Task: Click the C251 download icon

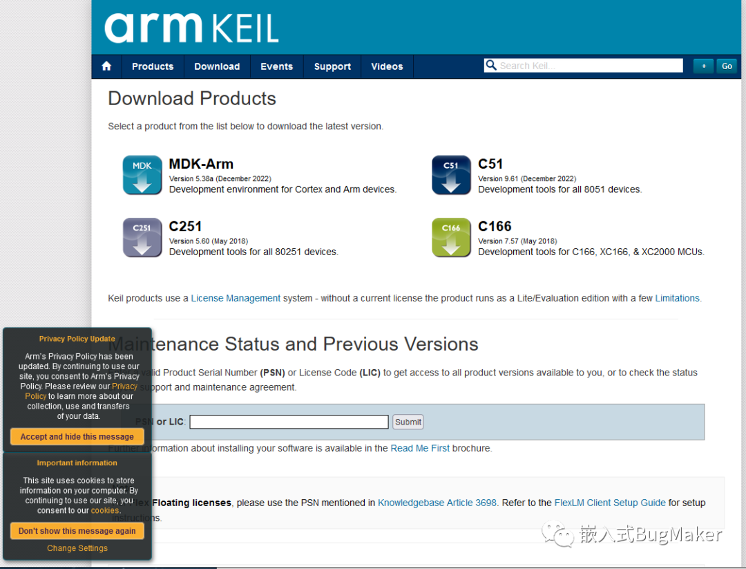Action: click(x=142, y=237)
